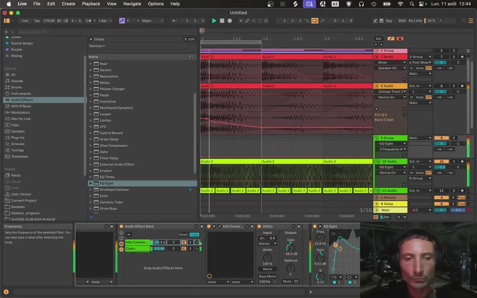Toggle the Utility Mono button

point(267,269)
